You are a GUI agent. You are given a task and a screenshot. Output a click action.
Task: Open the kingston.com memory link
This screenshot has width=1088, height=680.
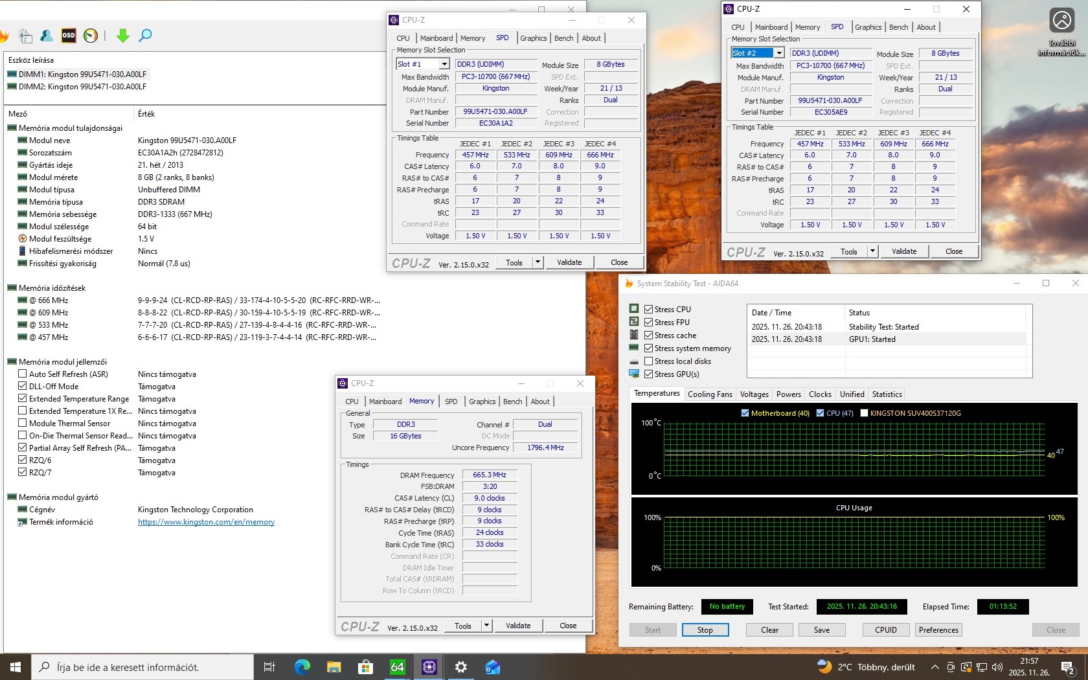[x=206, y=522]
